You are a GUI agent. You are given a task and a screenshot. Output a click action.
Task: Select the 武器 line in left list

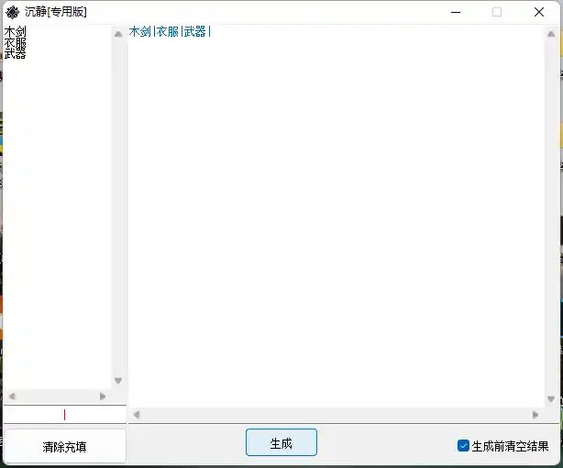[x=15, y=53]
